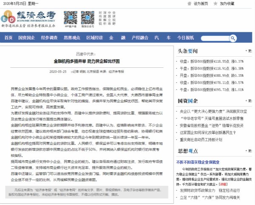Click the APP客户端 QR code
This screenshot has height=205, width=255.
(71, 17)
